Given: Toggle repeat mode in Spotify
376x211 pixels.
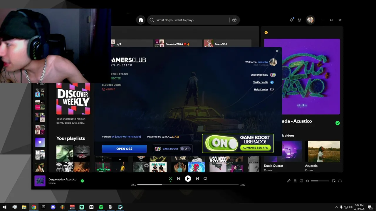Looking at the screenshot, I should click(205, 178).
